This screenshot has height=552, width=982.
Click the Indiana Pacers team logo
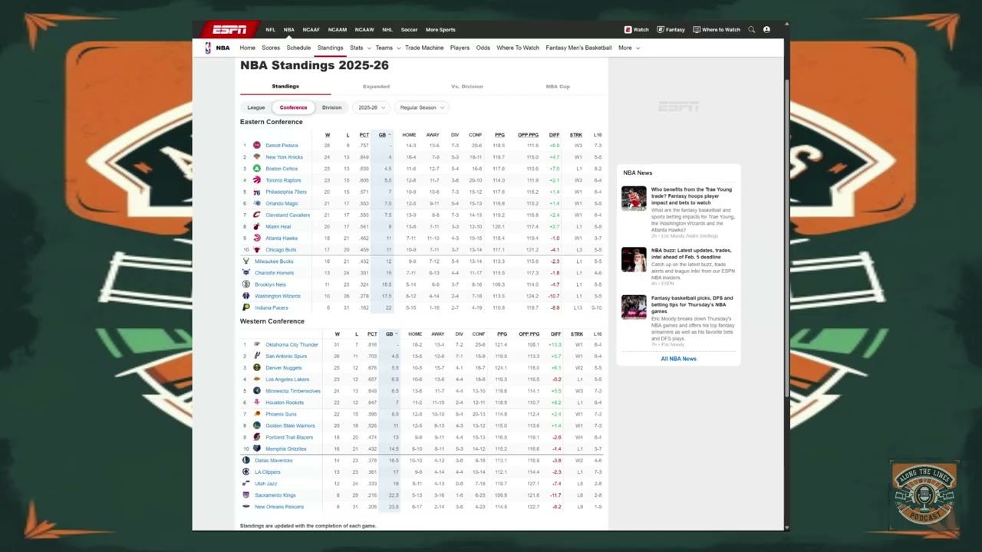pos(246,307)
